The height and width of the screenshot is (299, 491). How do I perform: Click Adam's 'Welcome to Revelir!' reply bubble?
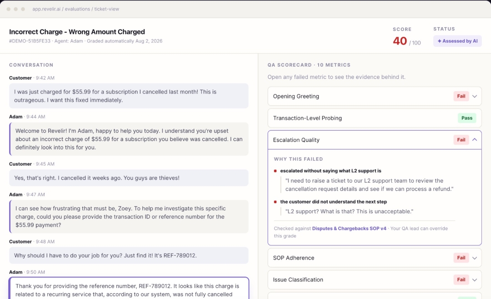tap(129, 139)
